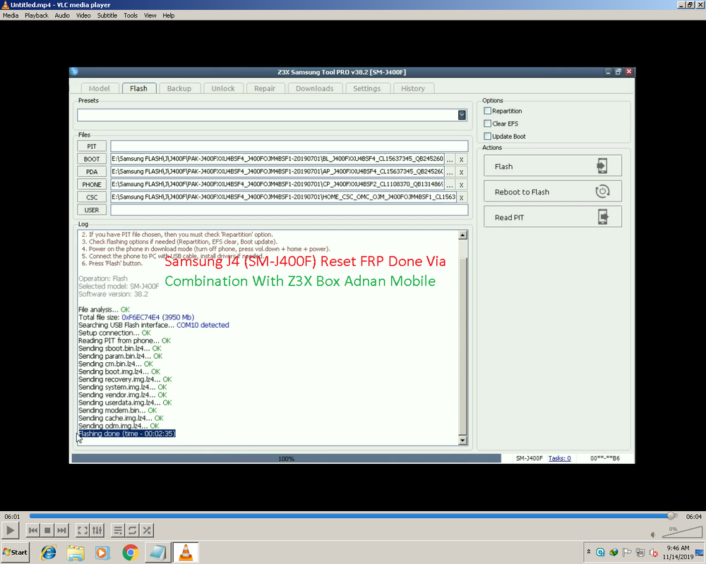Open the Media menu
706x564 pixels.
click(x=11, y=16)
